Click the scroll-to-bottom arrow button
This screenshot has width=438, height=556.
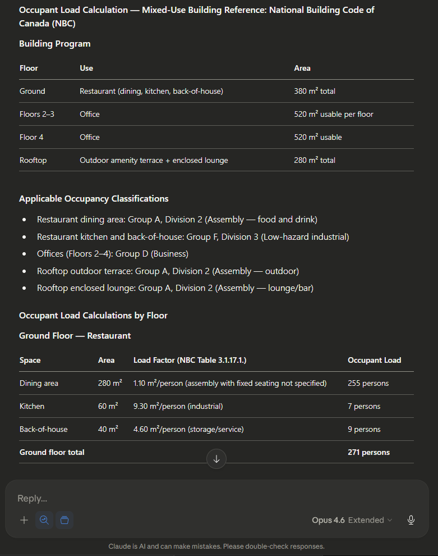point(216,459)
